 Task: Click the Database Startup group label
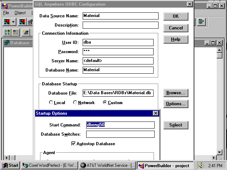(x=60, y=84)
